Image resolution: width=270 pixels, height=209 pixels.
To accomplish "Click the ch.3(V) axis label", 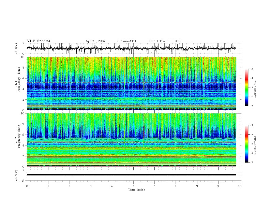I will point(16,175).
